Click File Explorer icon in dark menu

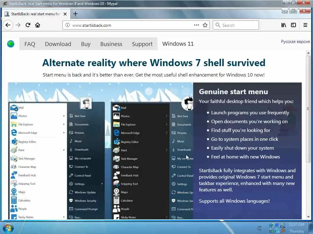116,124
